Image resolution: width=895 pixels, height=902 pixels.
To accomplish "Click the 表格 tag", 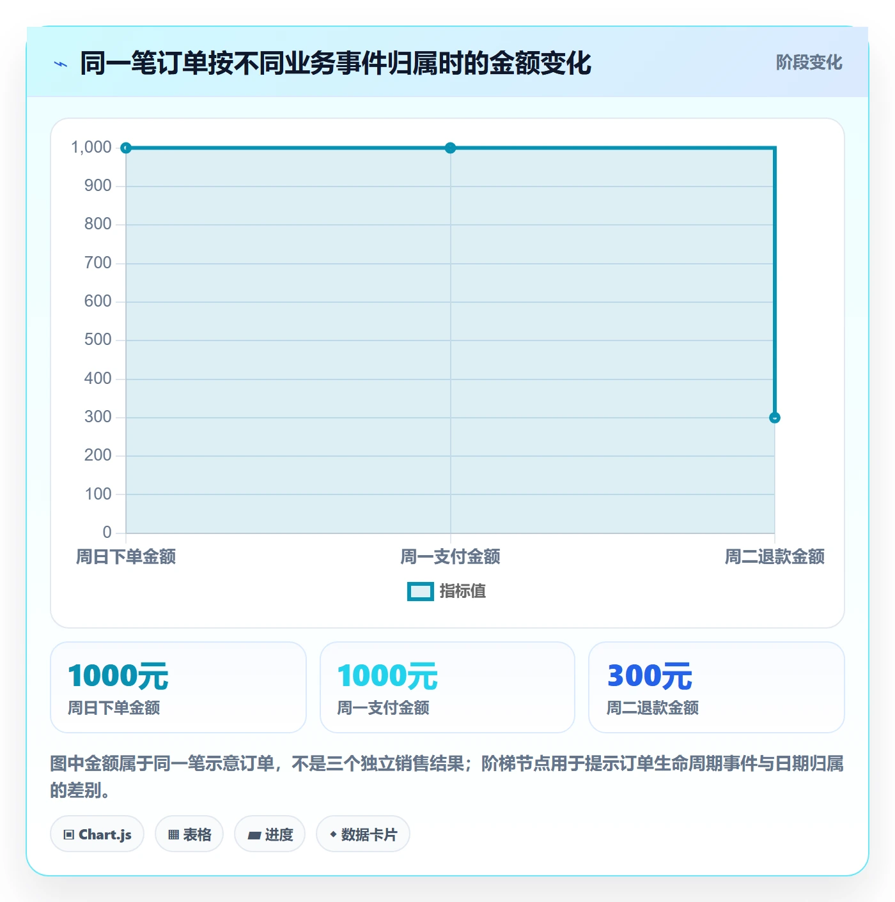I will [x=189, y=834].
